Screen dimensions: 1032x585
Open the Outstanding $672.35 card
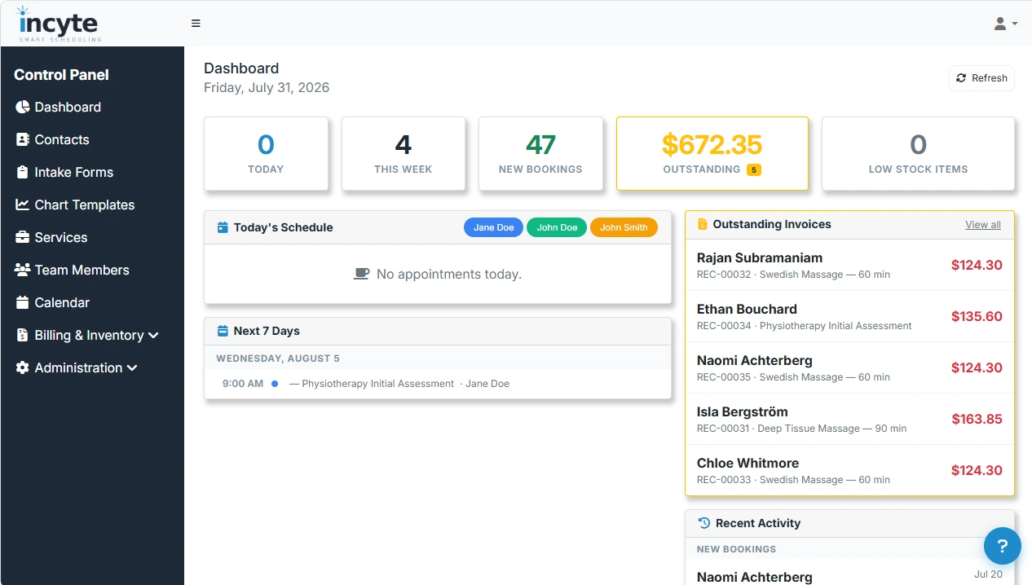click(712, 154)
